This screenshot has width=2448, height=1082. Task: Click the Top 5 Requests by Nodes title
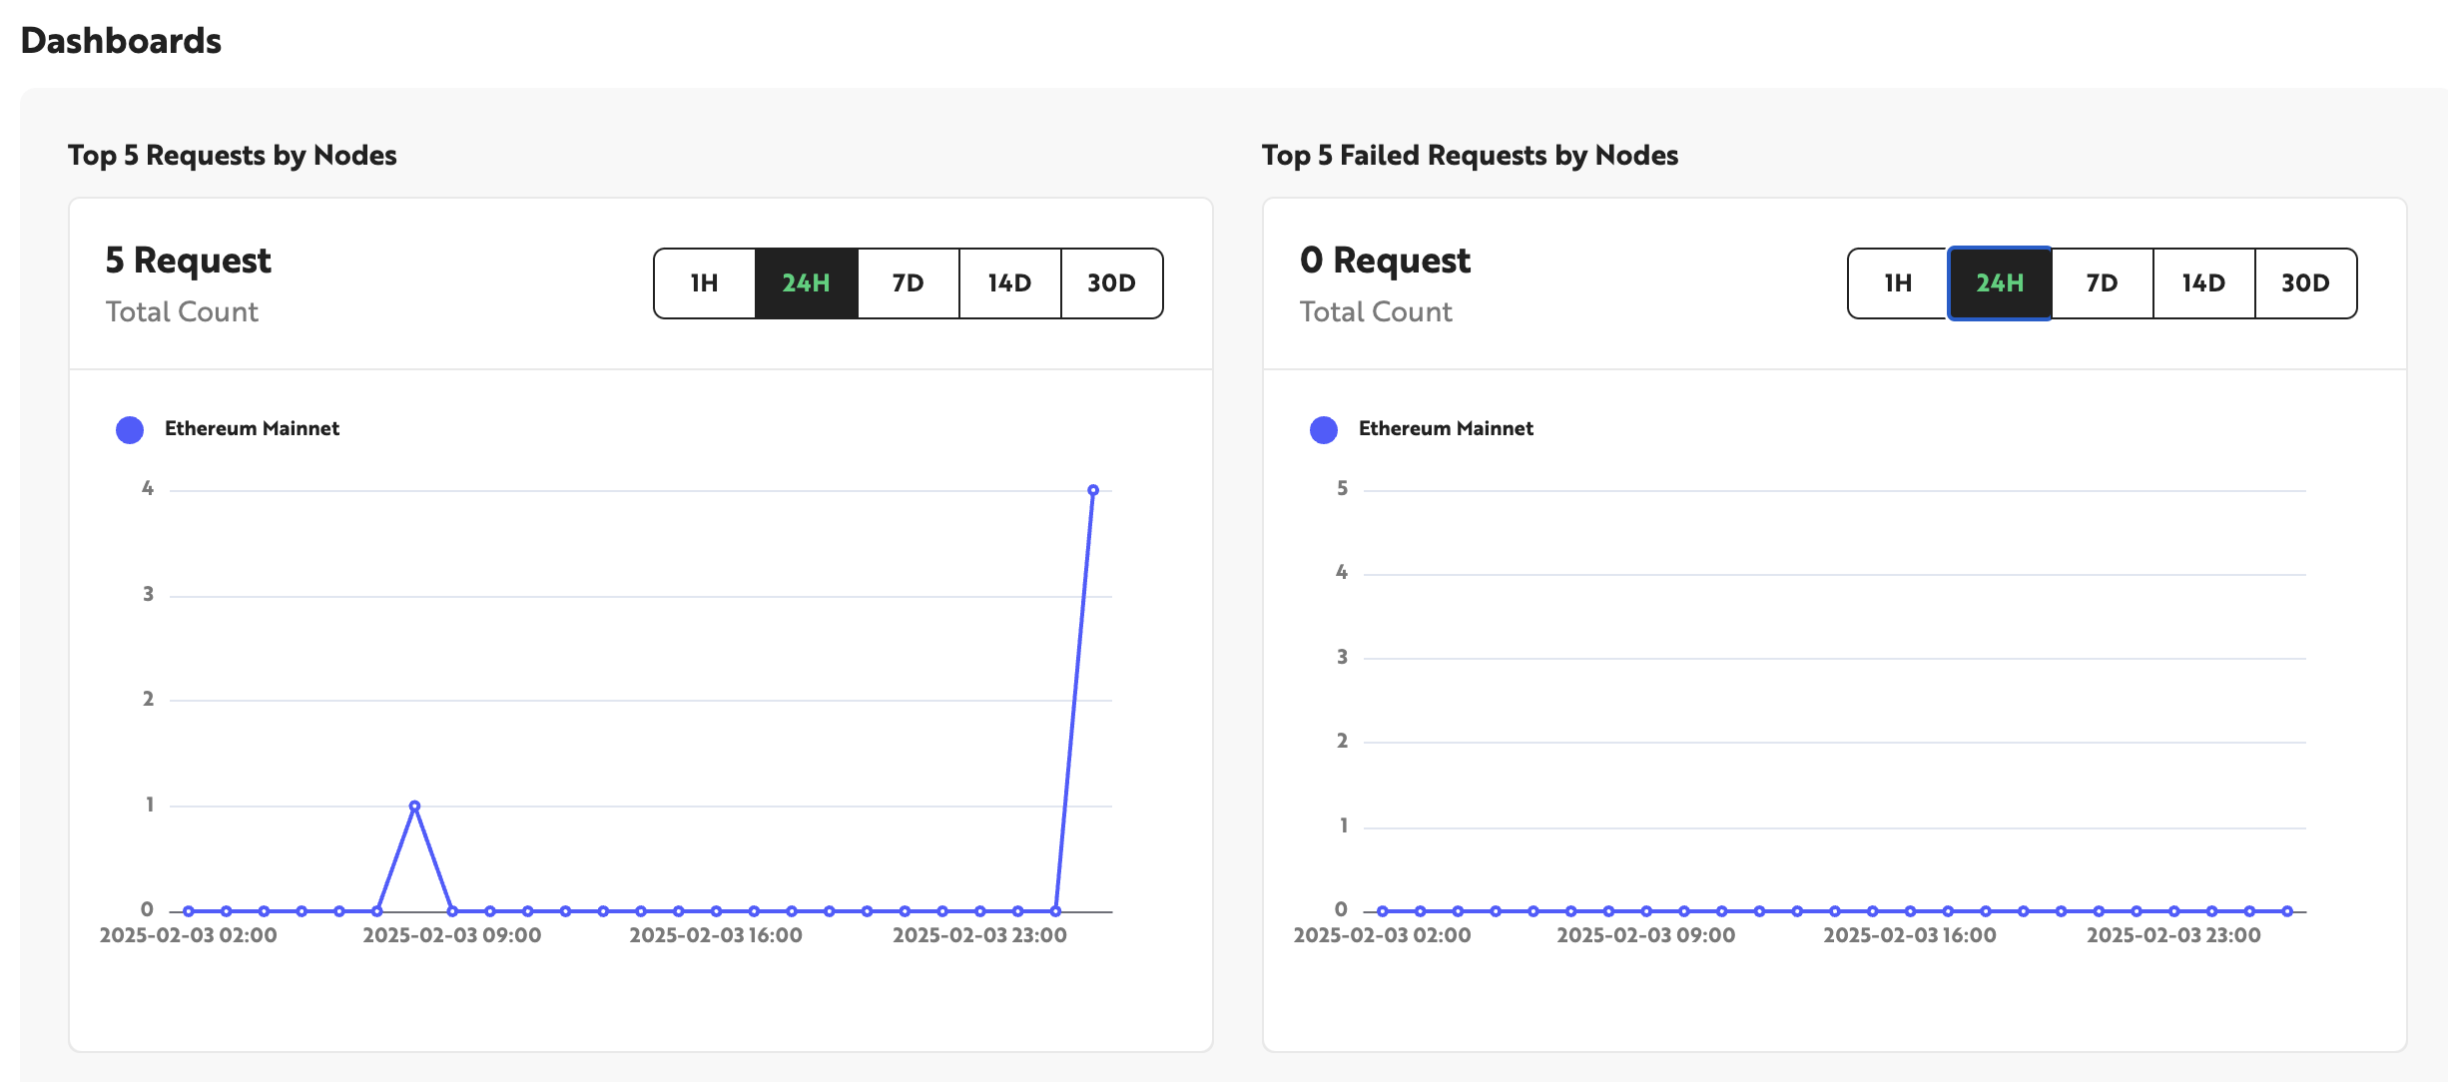[232, 155]
